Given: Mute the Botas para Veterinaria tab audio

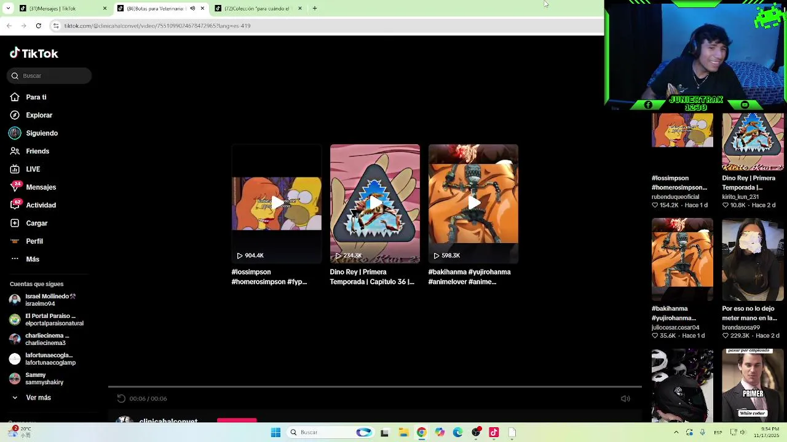Looking at the screenshot, I should 192,9.
